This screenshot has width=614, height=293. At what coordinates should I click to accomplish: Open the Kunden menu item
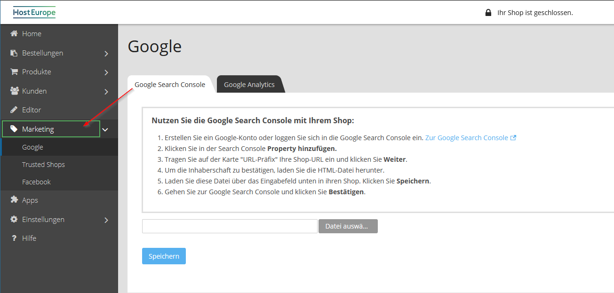(x=59, y=91)
